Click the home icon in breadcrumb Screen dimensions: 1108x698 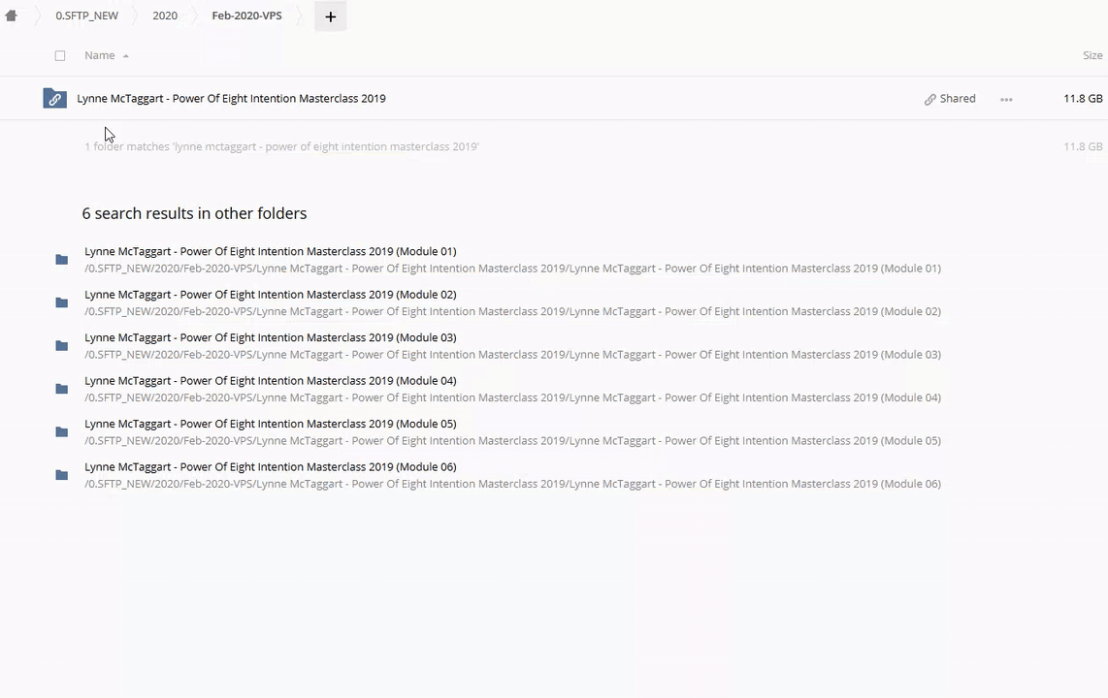[12, 16]
